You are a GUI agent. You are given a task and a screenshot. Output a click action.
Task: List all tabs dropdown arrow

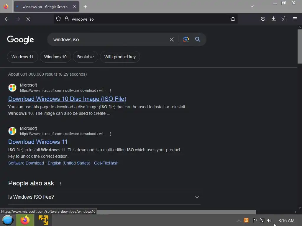pyautogui.click(x=252, y=6)
